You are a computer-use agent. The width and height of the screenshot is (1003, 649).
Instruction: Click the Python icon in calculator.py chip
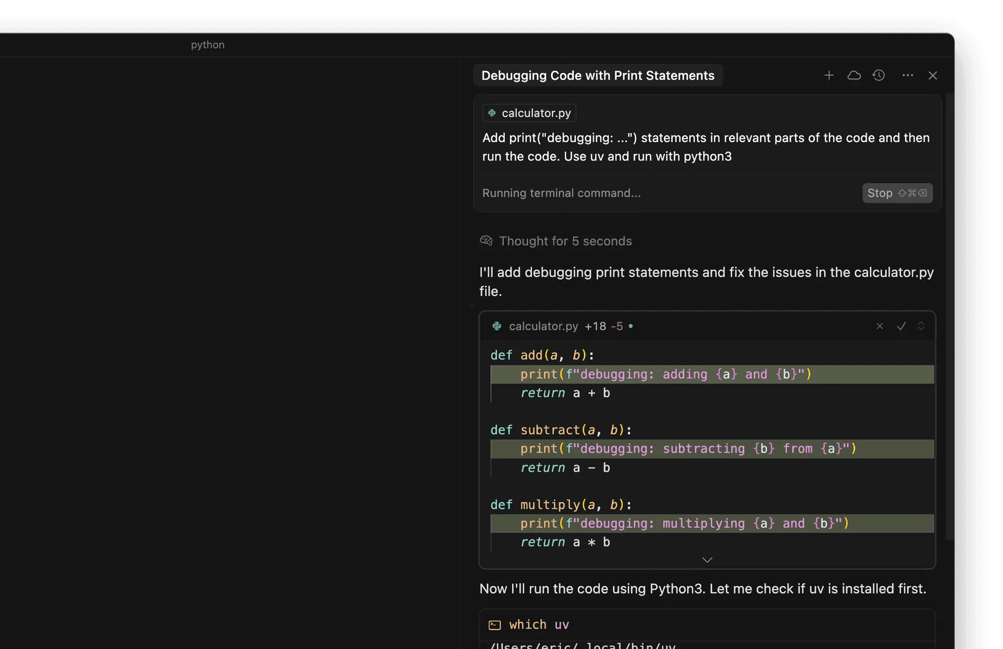coord(492,113)
